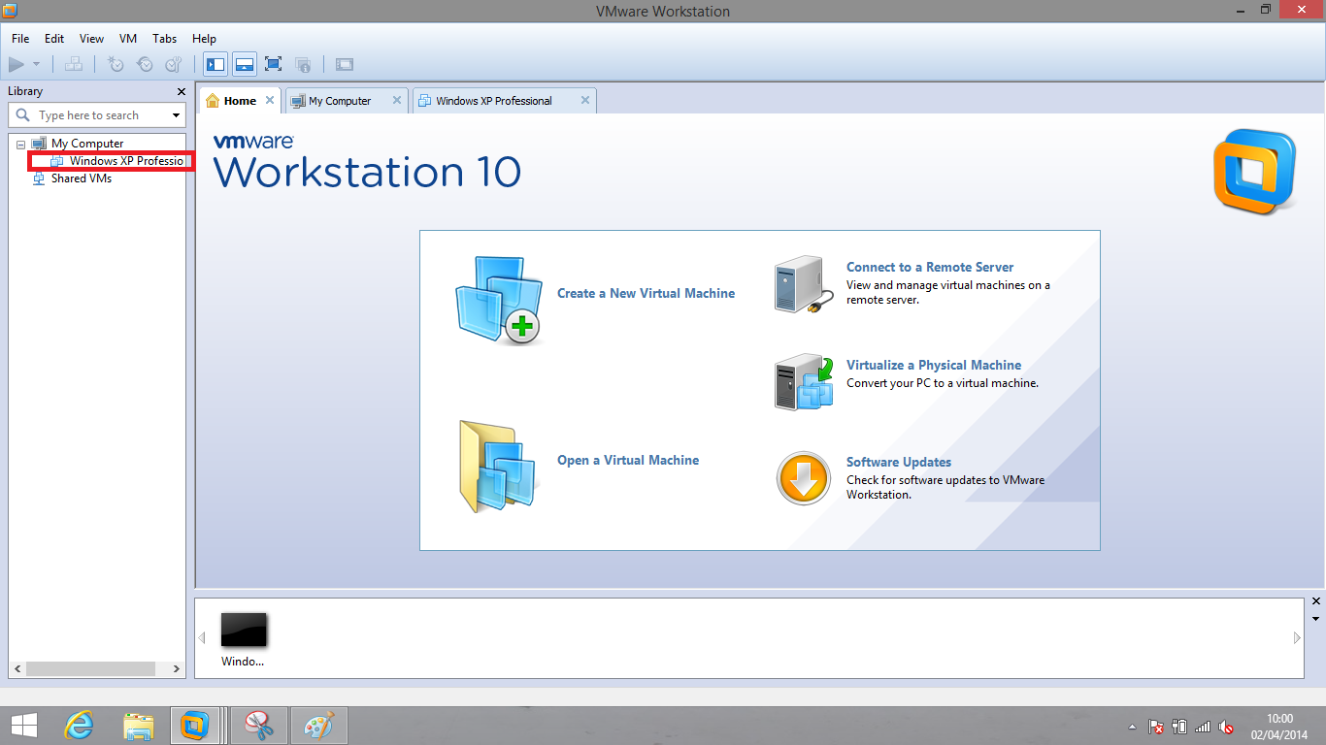Viewport: 1326px width, 745px height.
Task: Select My Computer in the Library tree
Action: (87, 144)
